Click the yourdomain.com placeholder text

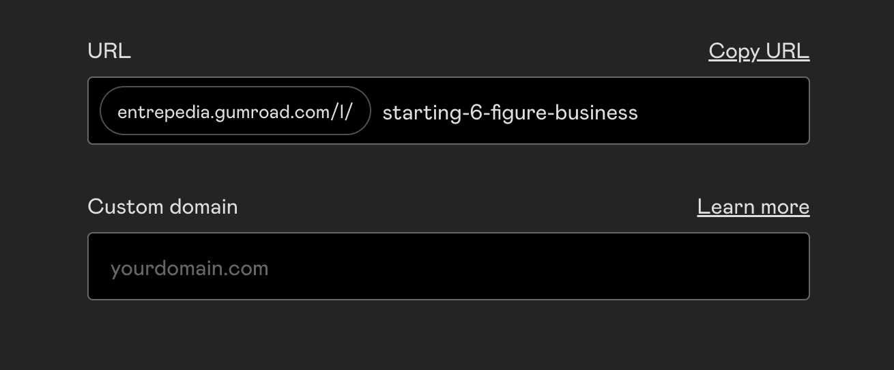189,268
